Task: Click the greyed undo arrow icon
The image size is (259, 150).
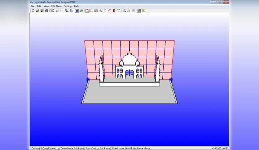Action: click(x=61, y=11)
